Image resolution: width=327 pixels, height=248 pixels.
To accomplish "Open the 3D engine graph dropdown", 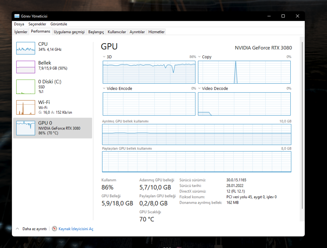I will [x=104, y=57].
